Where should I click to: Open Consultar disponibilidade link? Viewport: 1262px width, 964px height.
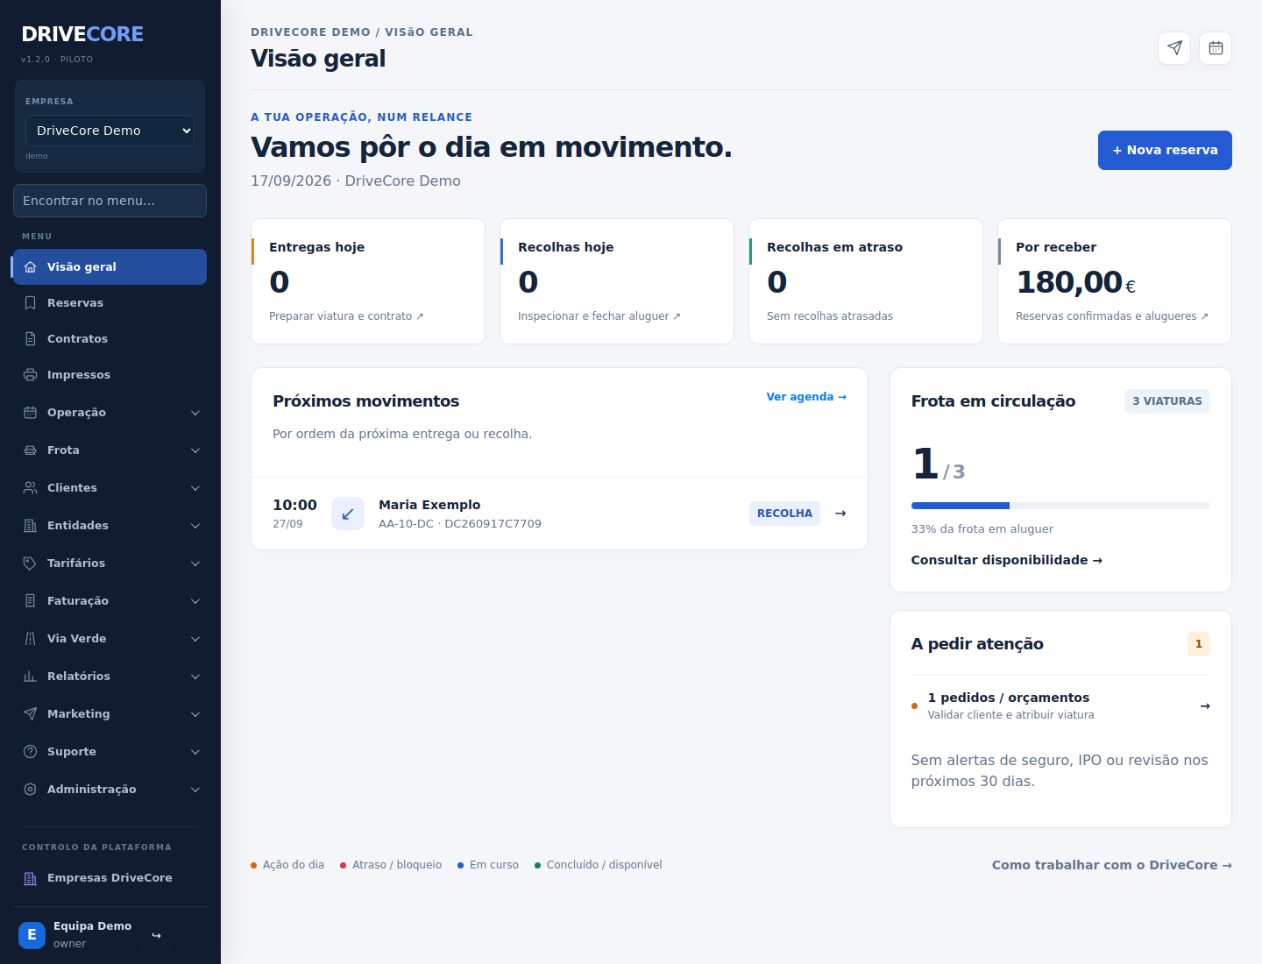click(x=1006, y=560)
